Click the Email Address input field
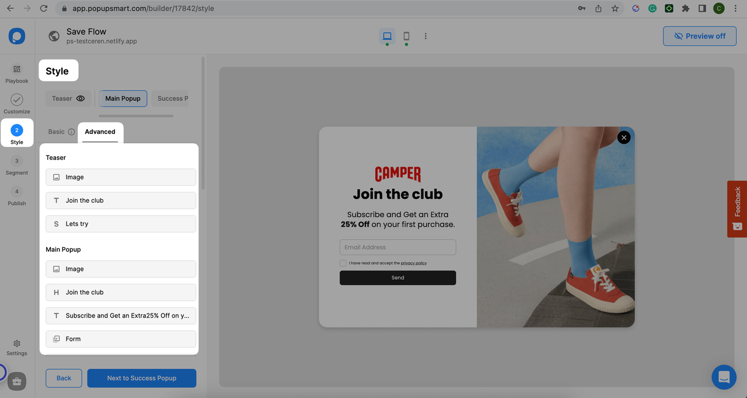This screenshot has width=747, height=398. tap(397, 246)
